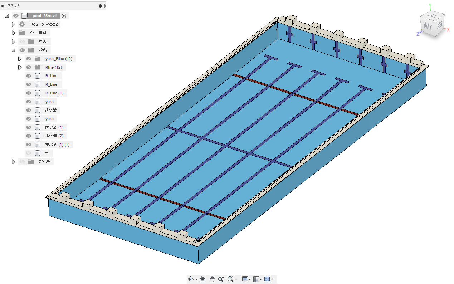Click the 上 top face of ViewCube
This screenshot has width=454, height=284.
(433, 16)
